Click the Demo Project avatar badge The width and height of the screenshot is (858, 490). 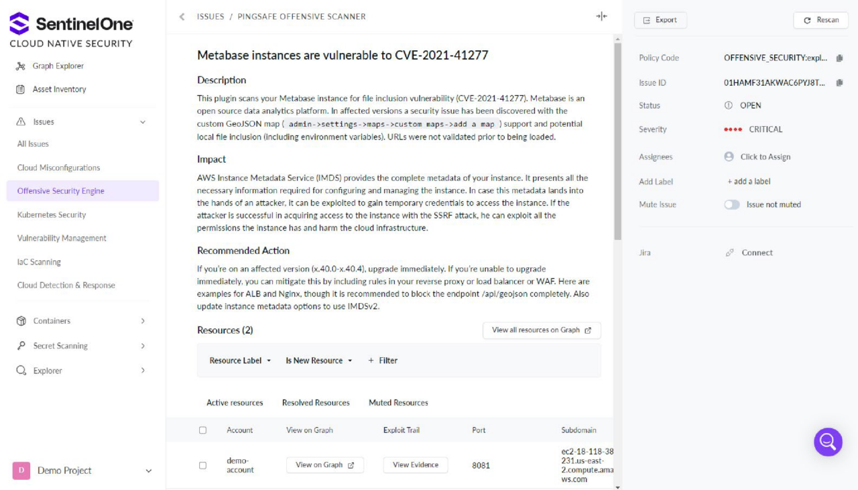(x=21, y=471)
